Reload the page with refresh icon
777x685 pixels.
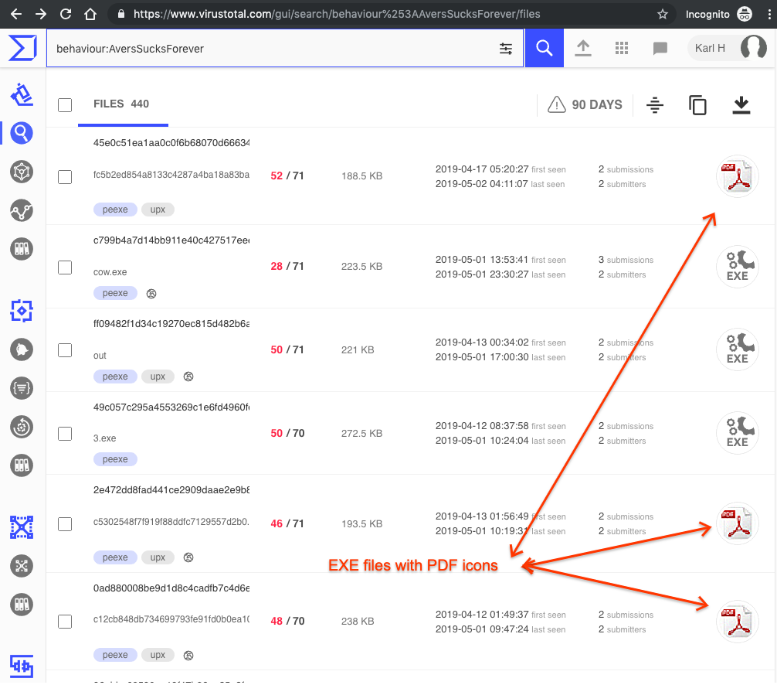click(66, 14)
